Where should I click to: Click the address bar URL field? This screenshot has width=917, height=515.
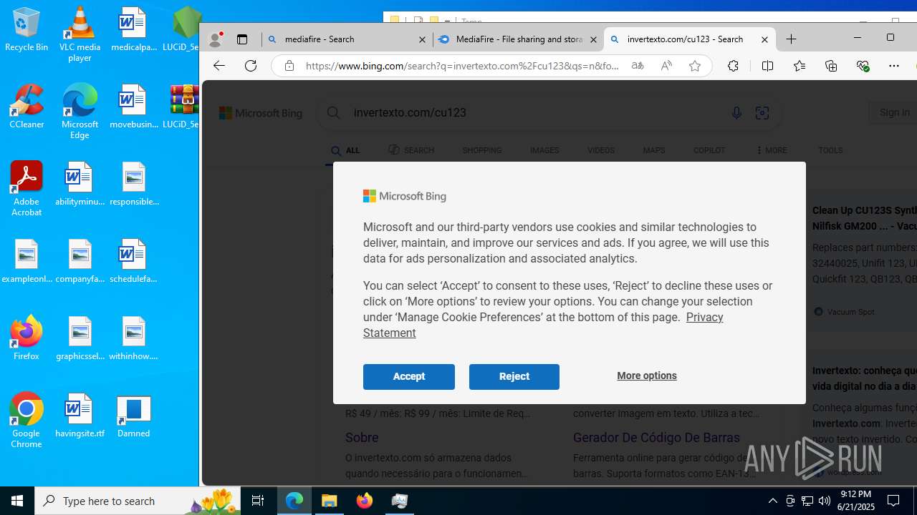(462, 66)
